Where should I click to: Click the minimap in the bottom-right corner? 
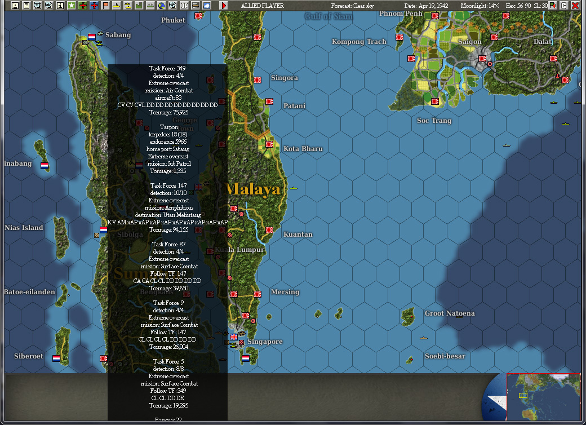point(543,396)
